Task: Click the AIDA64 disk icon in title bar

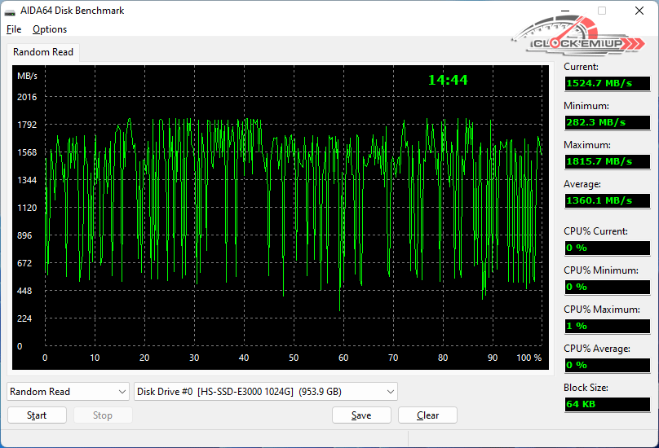Action: tap(11, 11)
